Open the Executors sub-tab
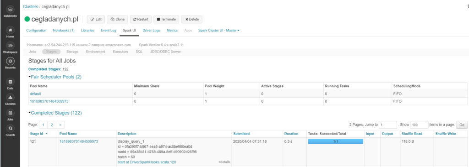This screenshot has width=469, height=167. coord(120,52)
